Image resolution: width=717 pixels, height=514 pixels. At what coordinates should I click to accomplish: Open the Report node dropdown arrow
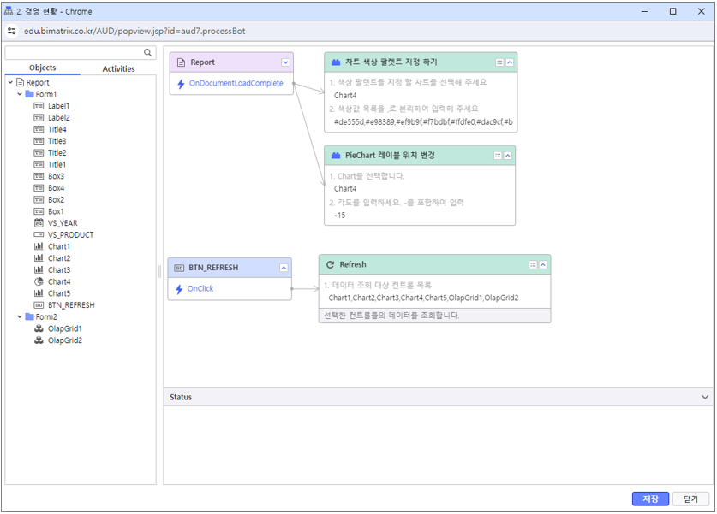point(285,62)
